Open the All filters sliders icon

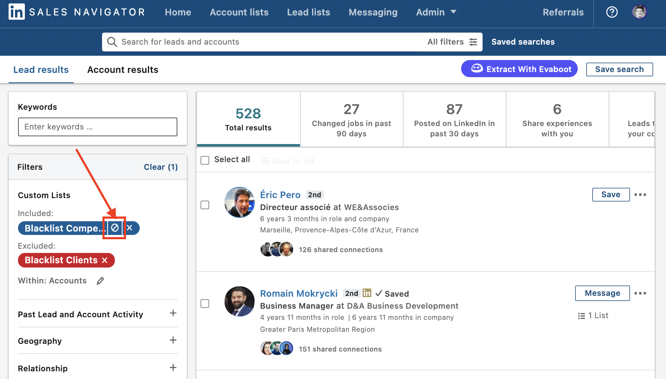(473, 42)
